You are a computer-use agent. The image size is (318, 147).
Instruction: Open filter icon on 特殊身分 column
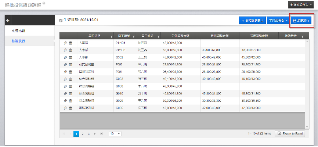click(302, 36)
